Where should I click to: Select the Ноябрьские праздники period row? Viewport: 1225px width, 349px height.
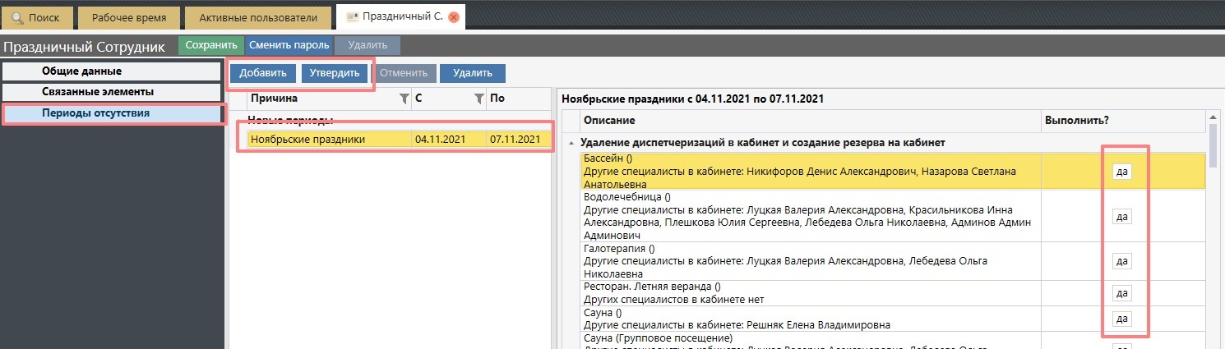pos(329,140)
